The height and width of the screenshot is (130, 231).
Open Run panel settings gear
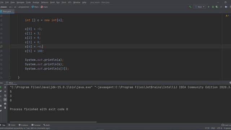(230, 83)
